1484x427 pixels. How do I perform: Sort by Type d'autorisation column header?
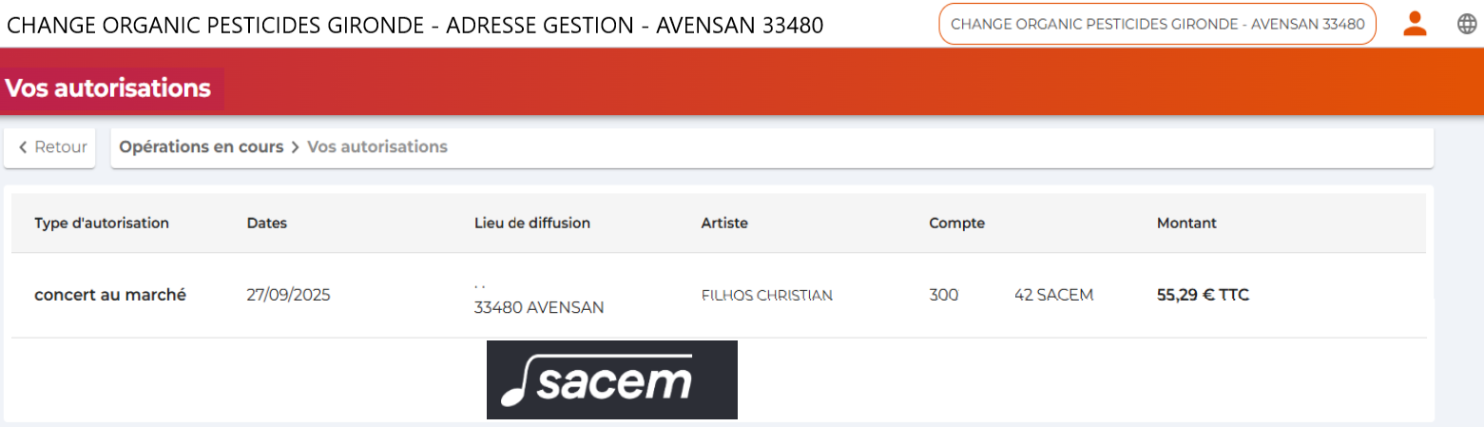[x=102, y=223]
